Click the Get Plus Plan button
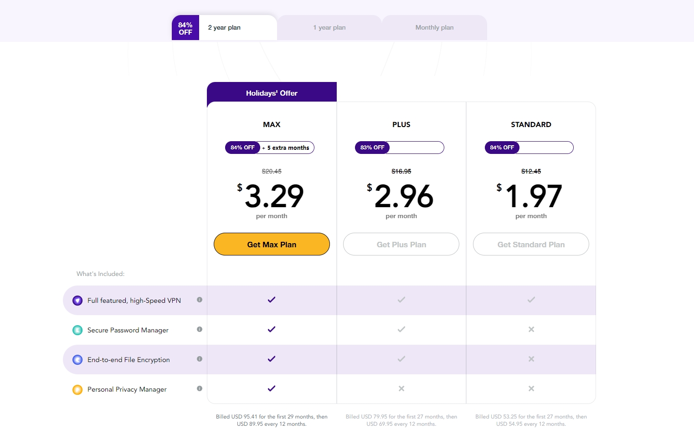Screen dimensions: 694x444 (x=401, y=244)
